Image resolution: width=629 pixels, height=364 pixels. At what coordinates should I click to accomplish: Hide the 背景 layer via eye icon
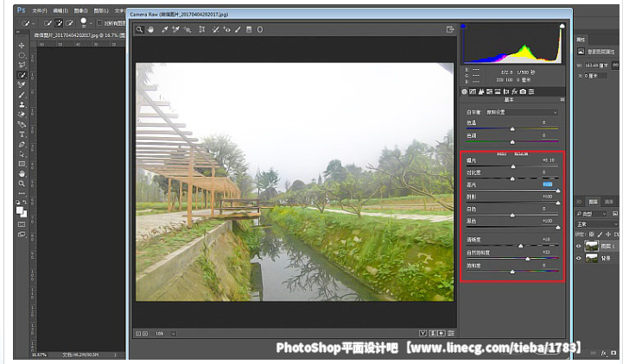579,258
